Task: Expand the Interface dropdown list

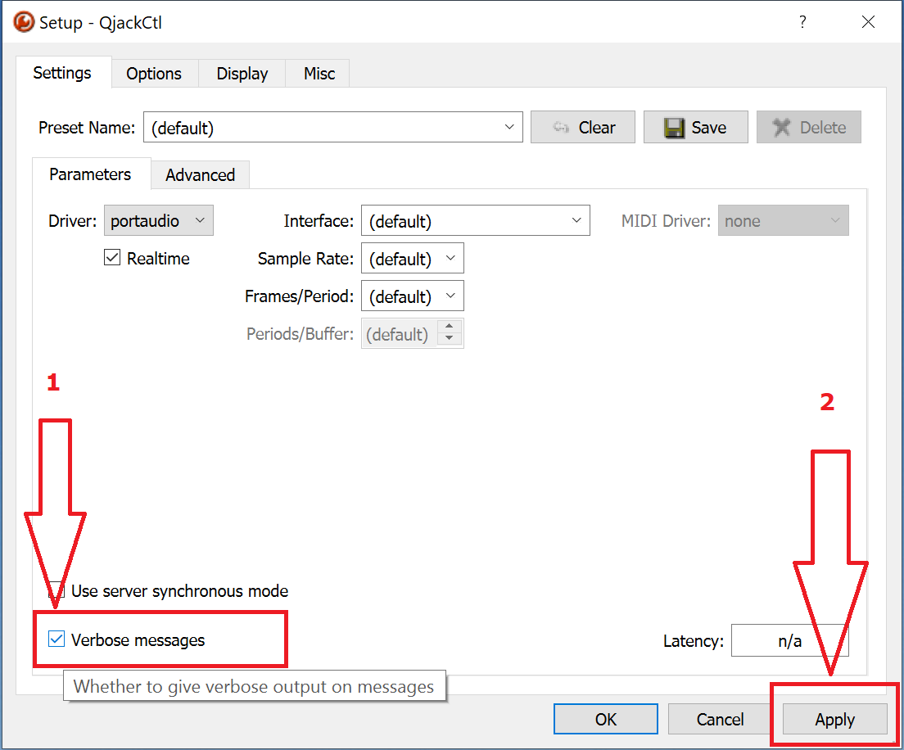Action: click(x=475, y=221)
